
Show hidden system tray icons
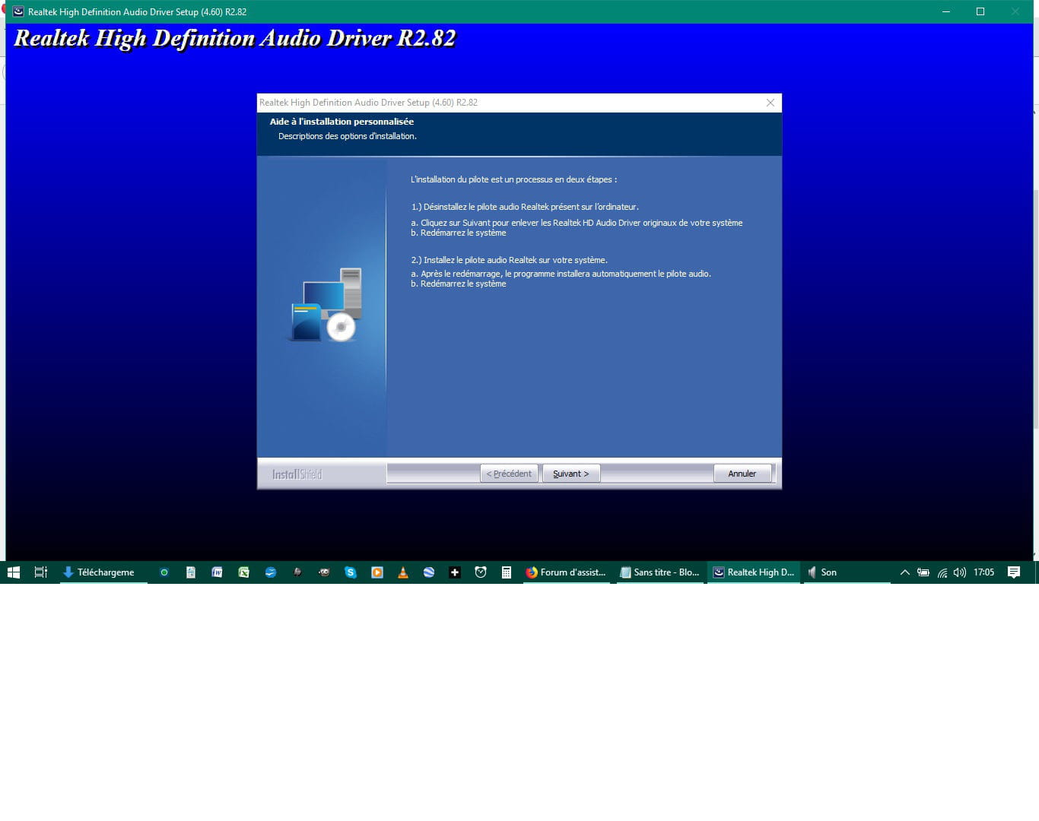coord(904,572)
